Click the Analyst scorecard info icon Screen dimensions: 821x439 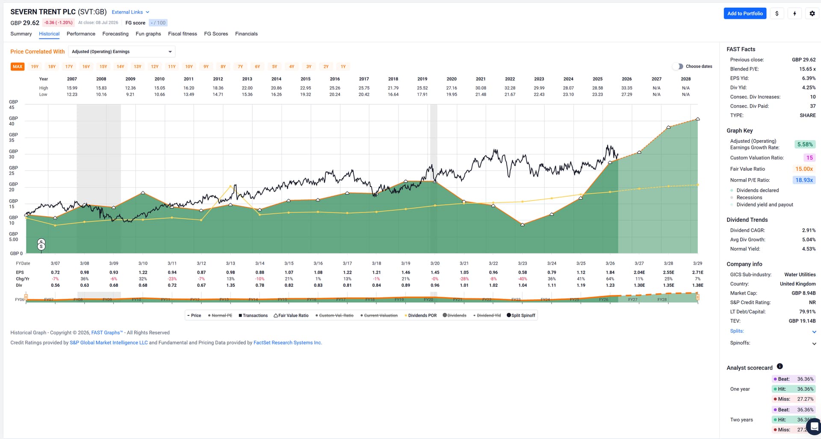(780, 366)
